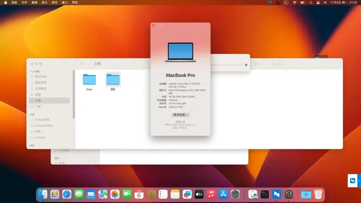This screenshot has height=203, width=361.
Task: Click the Wi-Fi status icon
Action: tap(294, 2)
